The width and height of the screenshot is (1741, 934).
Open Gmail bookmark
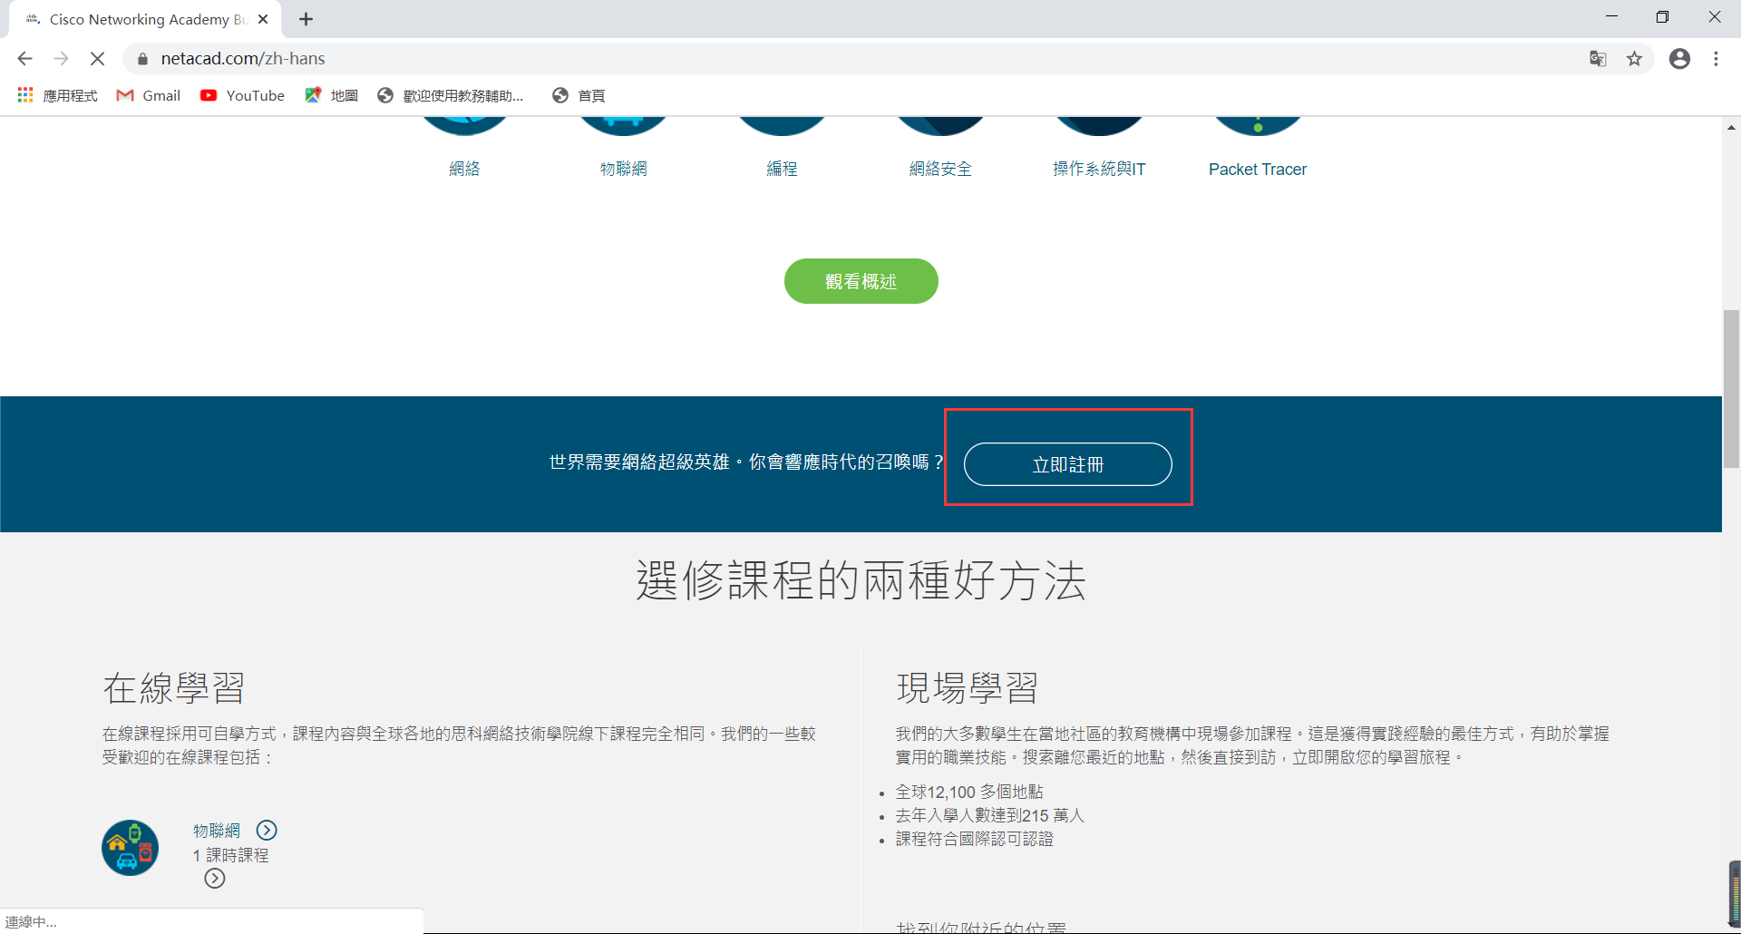tap(149, 95)
